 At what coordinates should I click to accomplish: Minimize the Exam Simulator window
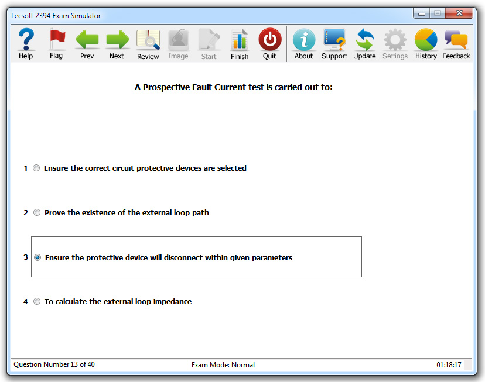coord(422,13)
